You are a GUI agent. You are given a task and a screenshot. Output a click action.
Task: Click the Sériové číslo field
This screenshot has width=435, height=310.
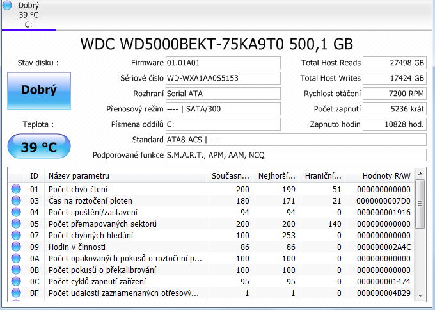point(223,78)
